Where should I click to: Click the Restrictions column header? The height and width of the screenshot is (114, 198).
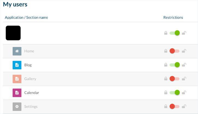point(173,17)
